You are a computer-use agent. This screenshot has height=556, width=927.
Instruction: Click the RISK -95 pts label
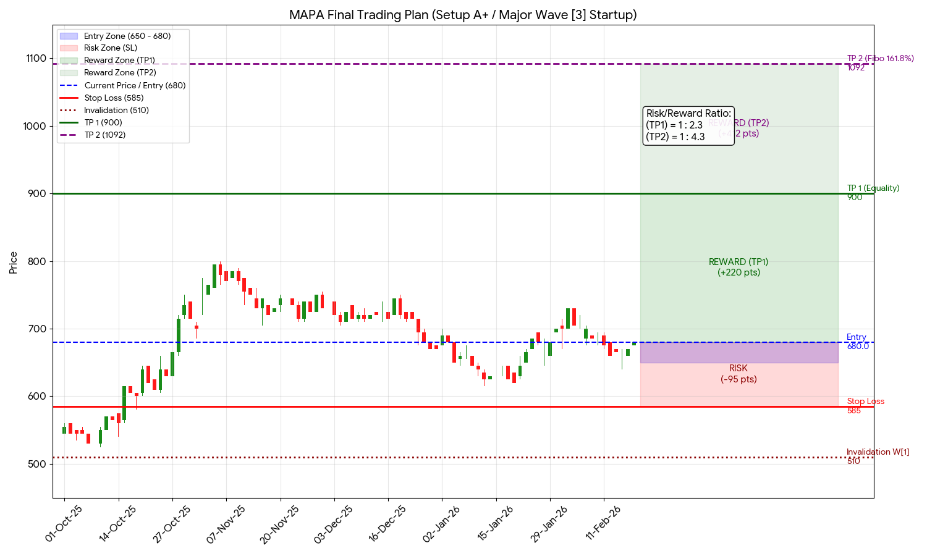tap(739, 374)
